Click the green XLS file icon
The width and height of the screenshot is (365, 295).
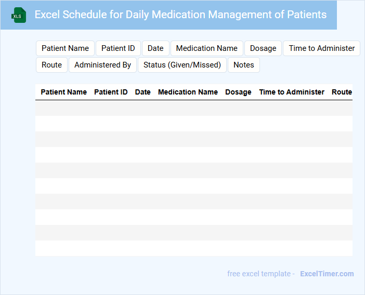click(19, 16)
